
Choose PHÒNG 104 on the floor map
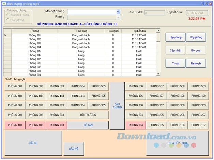click(135, 125)
